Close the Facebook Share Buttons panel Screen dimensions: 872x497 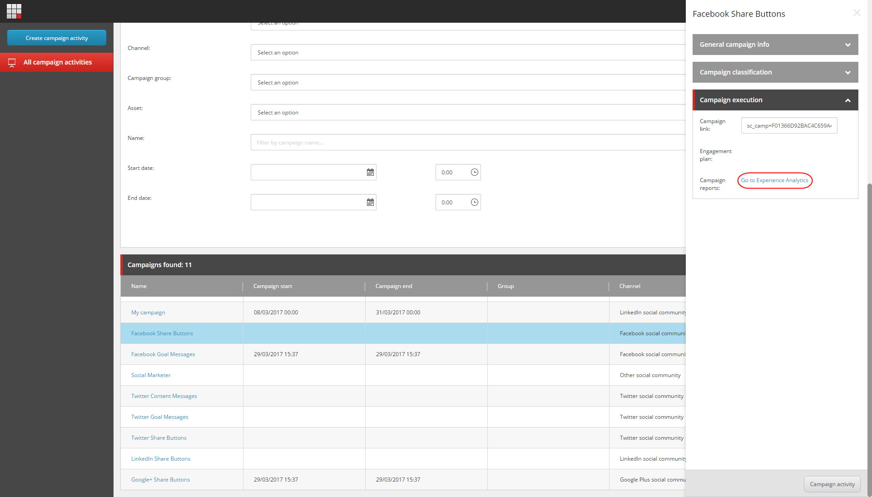click(857, 13)
